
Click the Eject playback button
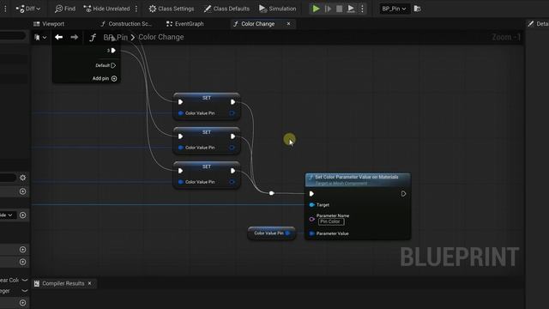point(351,9)
